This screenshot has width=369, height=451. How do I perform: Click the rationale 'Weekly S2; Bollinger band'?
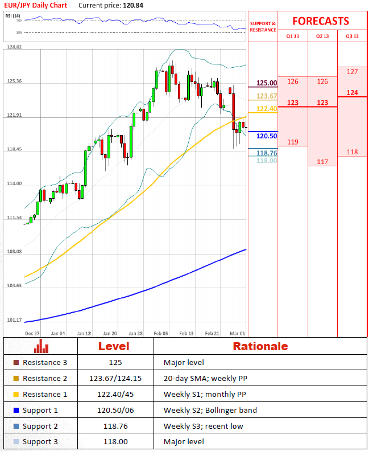coord(210,410)
